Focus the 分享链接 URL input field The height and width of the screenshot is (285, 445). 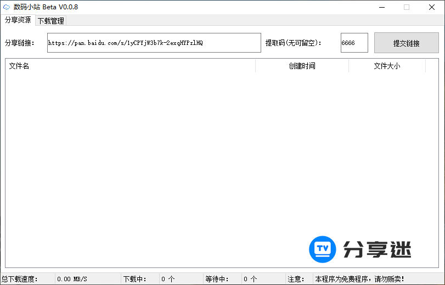tap(154, 43)
